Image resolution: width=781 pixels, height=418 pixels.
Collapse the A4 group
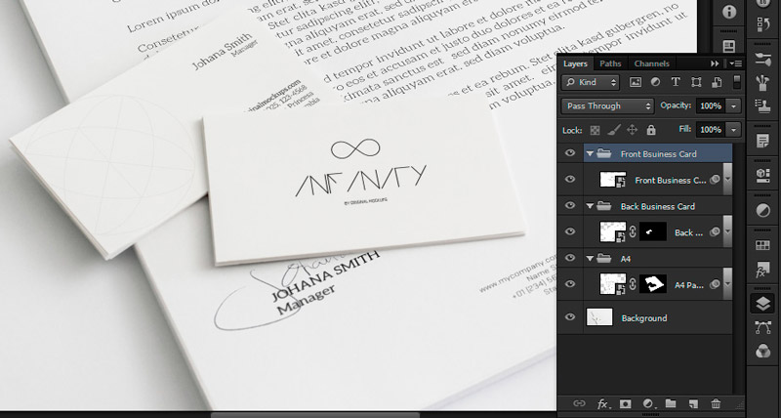pos(590,259)
